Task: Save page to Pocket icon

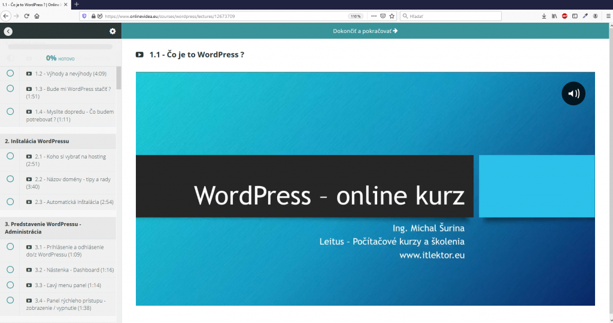Action: point(383,16)
